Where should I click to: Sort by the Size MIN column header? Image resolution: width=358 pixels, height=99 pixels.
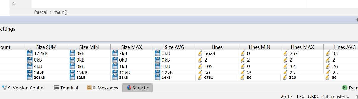[x=89, y=47]
